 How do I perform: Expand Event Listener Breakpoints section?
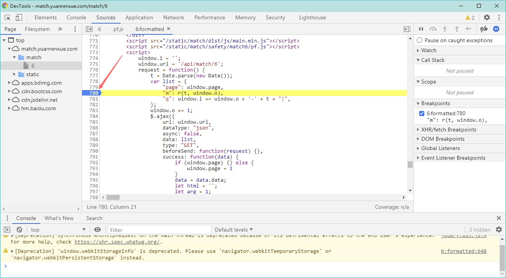[460, 158]
